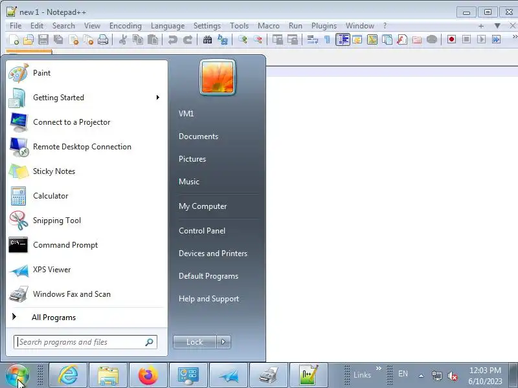Click the File Explorer taskbar icon
The image size is (518, 388).
[108, 376]
